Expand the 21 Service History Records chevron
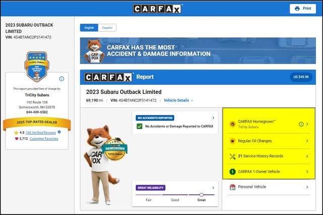The width and height of the screenshot is (323, 215). (x=307, y=156)
